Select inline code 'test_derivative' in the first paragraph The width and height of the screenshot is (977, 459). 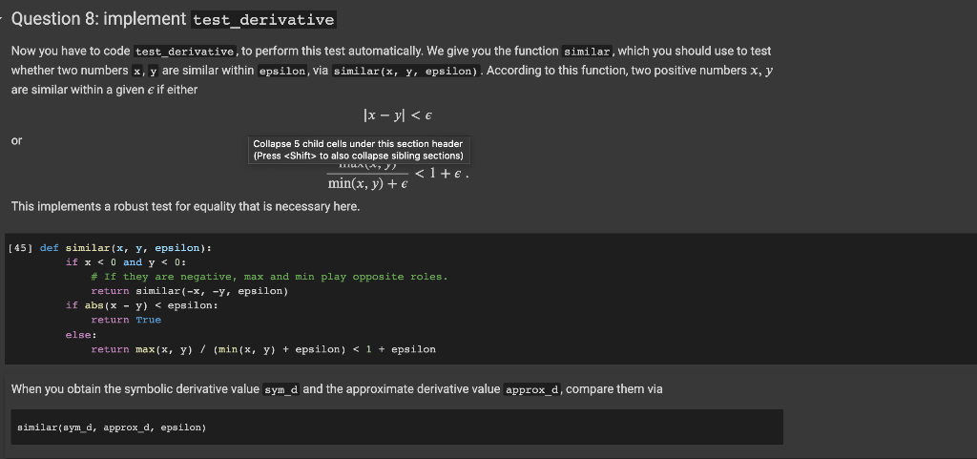tap(185, 52)
